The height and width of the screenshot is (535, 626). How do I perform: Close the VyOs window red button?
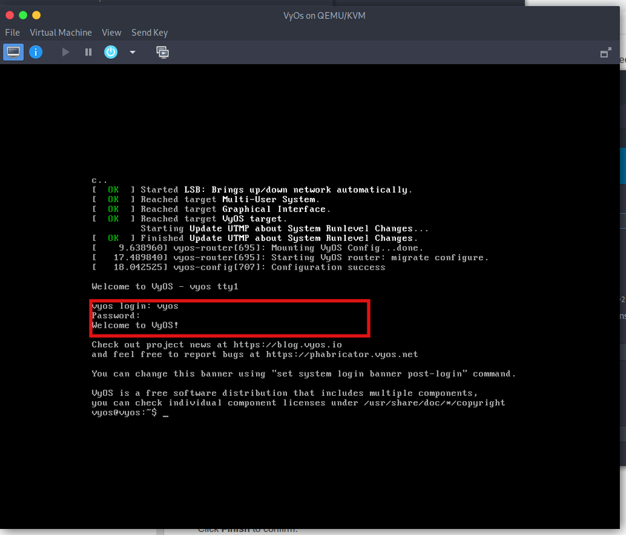10,15
